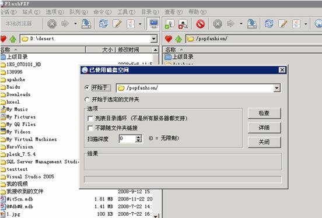
Task: Enable the 列表目录循环 checkbox
Action: point(90,118)
